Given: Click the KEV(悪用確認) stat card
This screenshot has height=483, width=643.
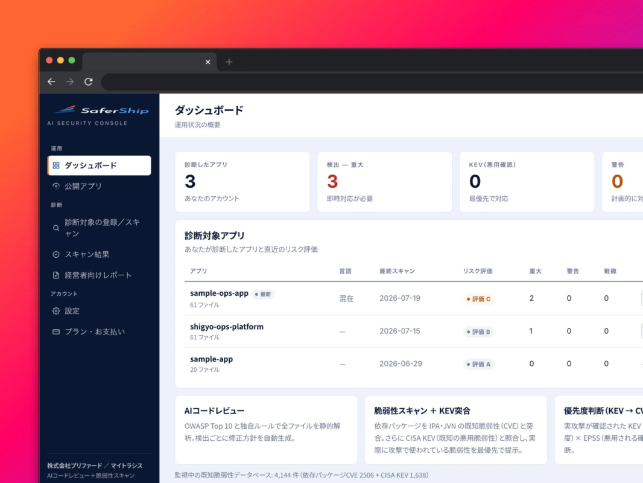Looking at the screenshot, I should click(x=527, y=182).
